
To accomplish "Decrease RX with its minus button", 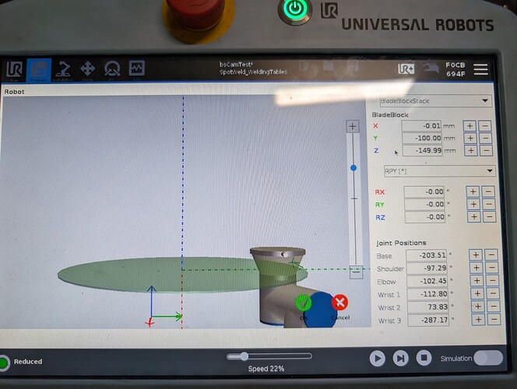I will point(488,191).
